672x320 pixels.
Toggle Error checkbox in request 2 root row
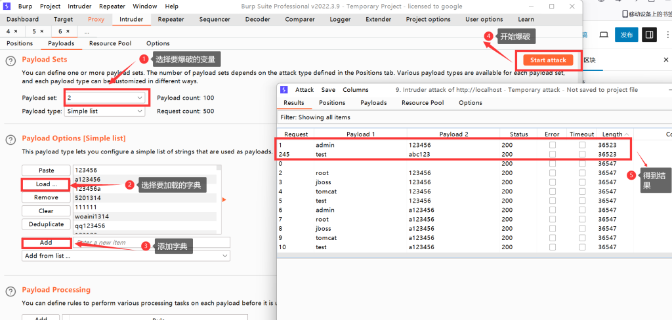553,173
